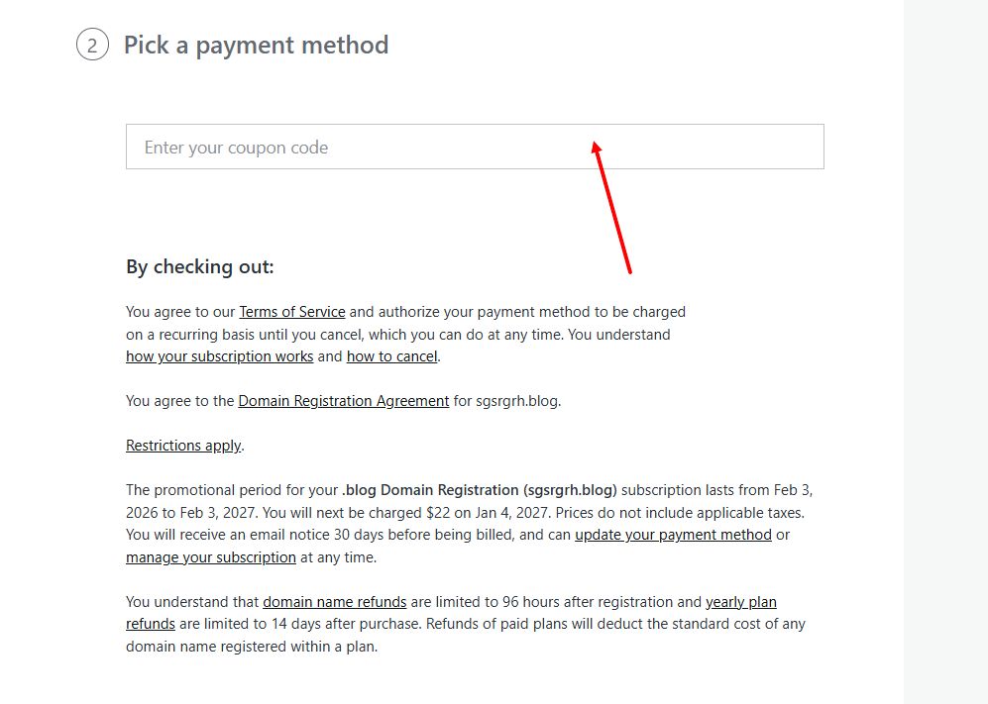988x704 pixels.
Task: Open the Terms of Service link
Action: (292, 311)
